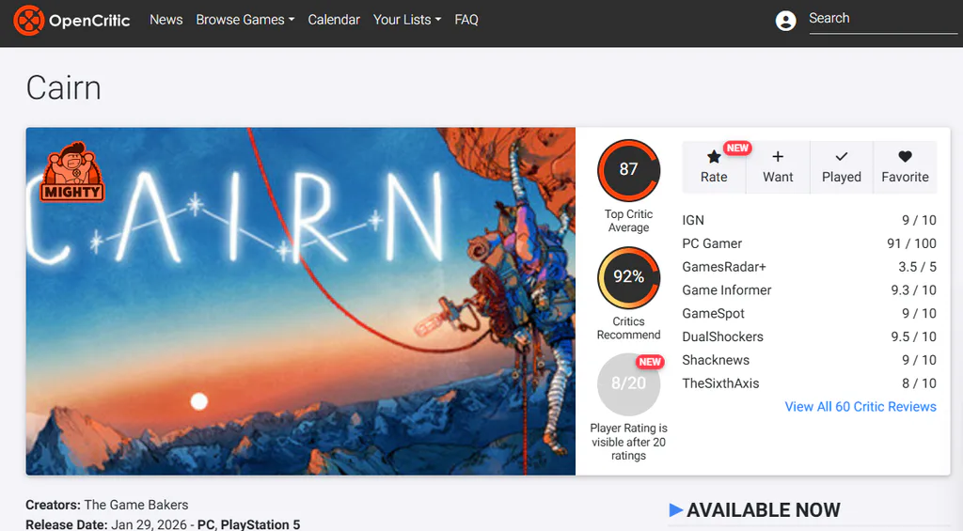Open the PC Gamer review

click(809, 243)
